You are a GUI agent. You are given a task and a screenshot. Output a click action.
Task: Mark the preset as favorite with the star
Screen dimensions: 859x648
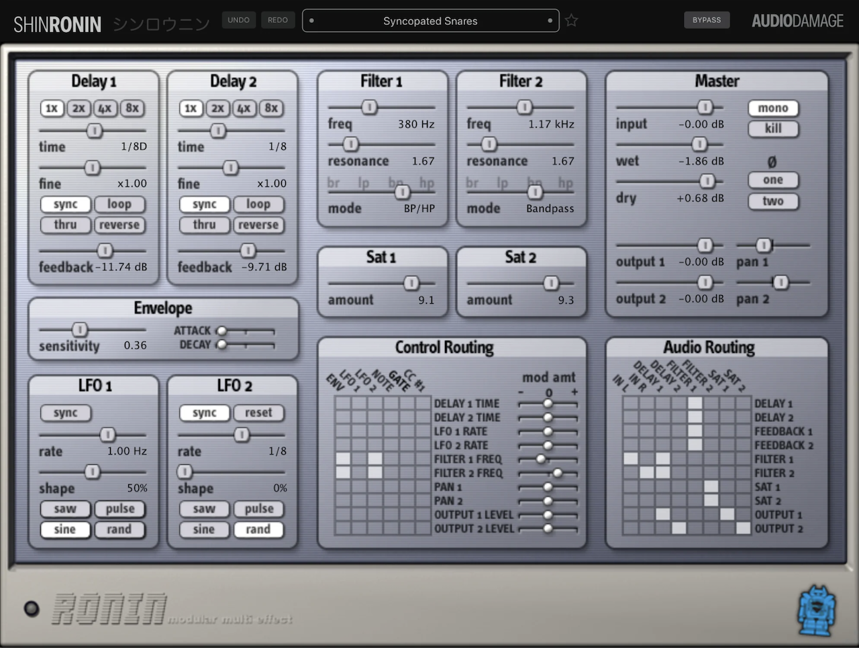(571, 20)
